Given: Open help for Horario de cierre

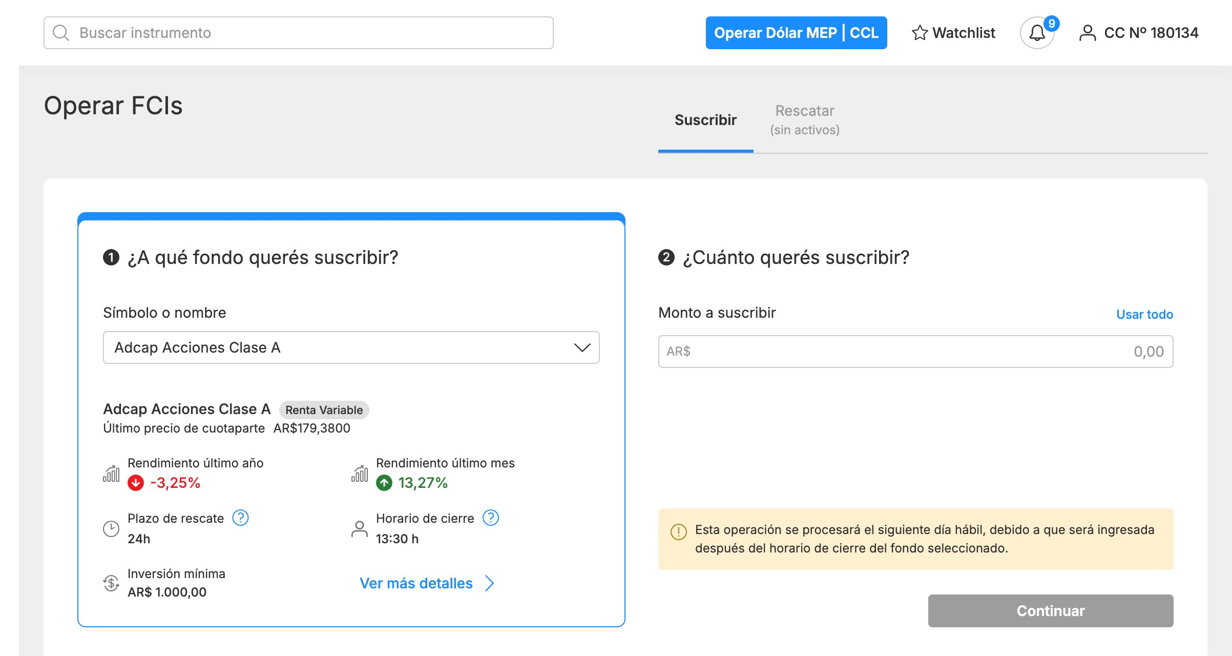Looking at the screenshot, I should click(491, 518).
